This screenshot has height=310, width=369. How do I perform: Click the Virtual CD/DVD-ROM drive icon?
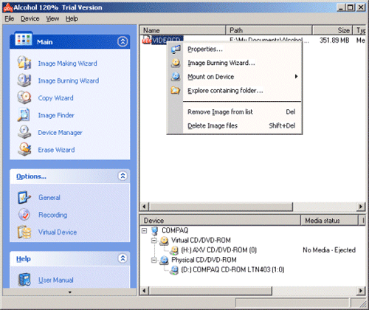coord(164,241)
